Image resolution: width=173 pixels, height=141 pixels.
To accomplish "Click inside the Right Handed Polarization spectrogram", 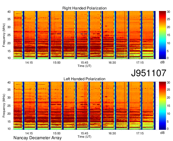I will point(84,35).
